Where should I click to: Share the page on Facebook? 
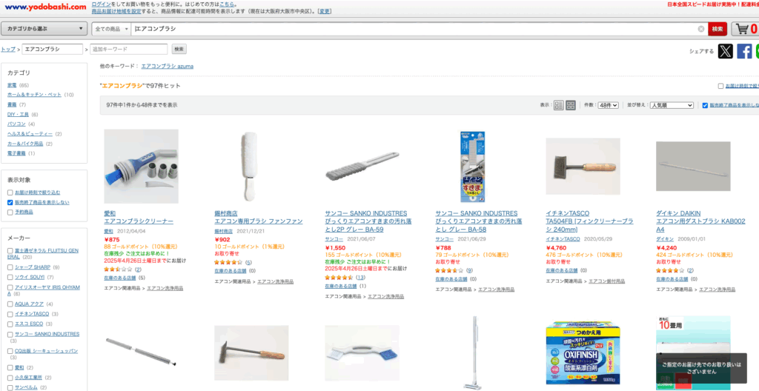(744, 51)
